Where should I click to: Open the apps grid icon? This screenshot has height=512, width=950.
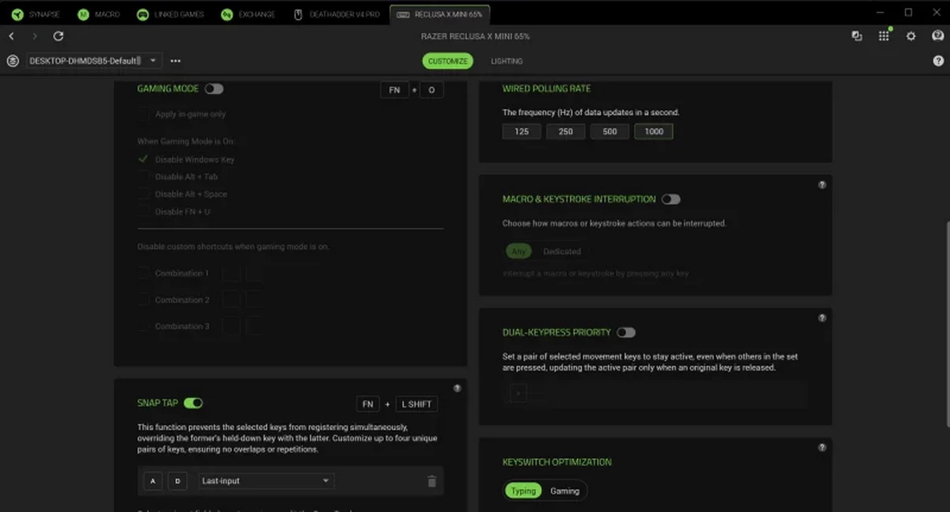(x=884, y=36)
